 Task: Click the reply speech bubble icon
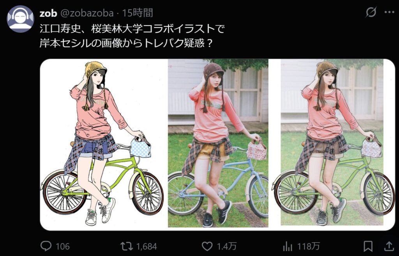(46, 246)
